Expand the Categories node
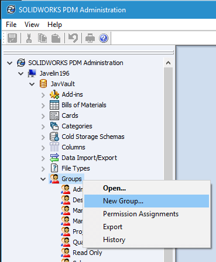The image size is (216, 262). pos(43,127)
